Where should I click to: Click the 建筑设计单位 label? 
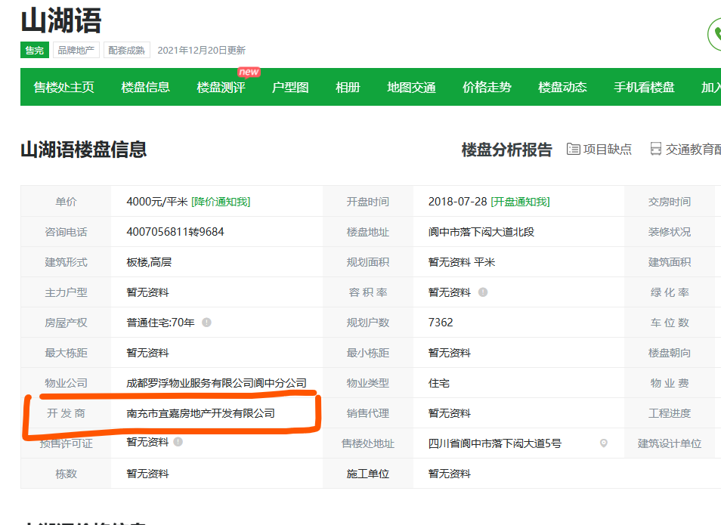(670, 443)
